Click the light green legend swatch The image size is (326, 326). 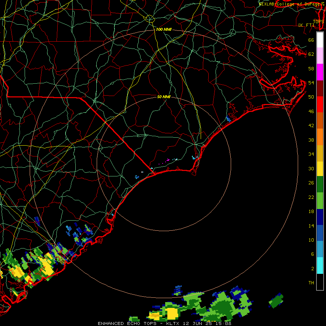pyautogui.click(x=320, y=201)
